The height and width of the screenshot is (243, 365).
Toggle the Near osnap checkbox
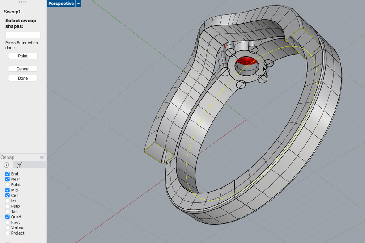click(x=8, y=179)
